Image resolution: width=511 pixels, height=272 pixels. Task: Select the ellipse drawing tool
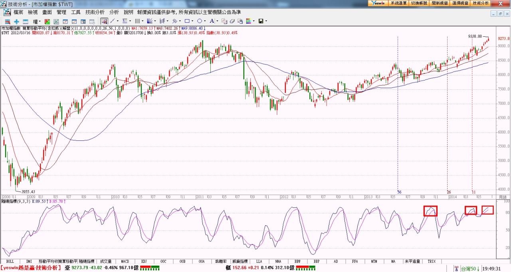pos(200,21)
